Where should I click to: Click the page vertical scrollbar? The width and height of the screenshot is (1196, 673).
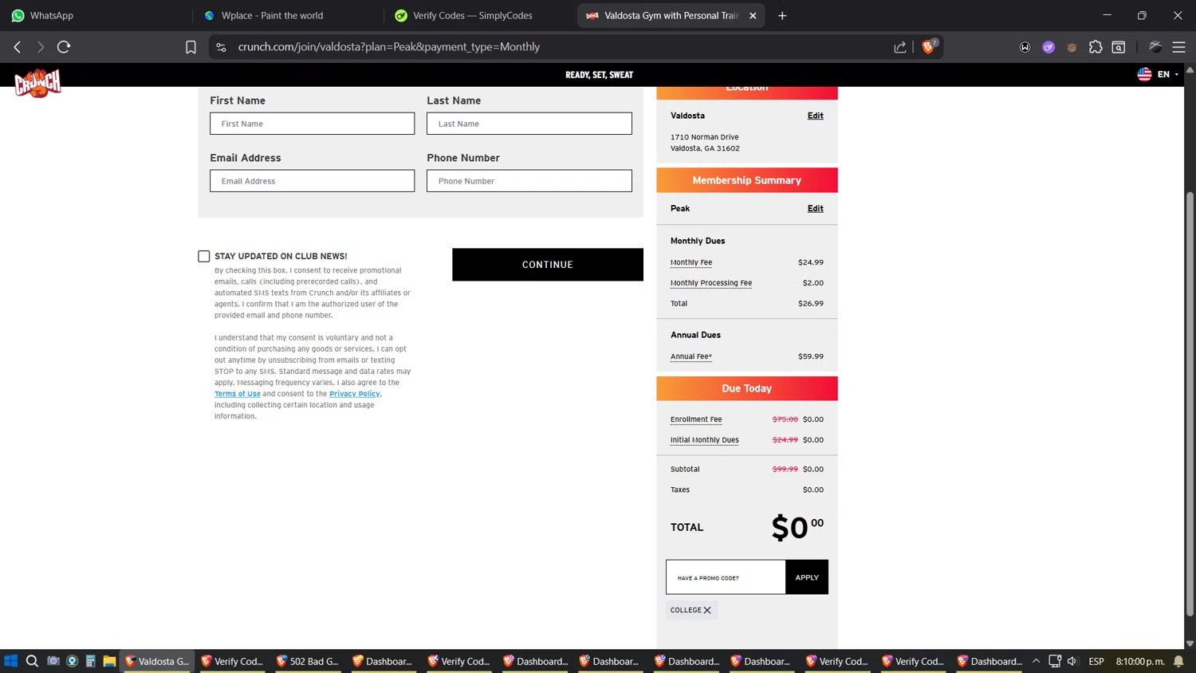point(1190,404)
